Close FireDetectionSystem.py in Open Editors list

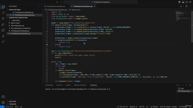(x=11, y=15)
